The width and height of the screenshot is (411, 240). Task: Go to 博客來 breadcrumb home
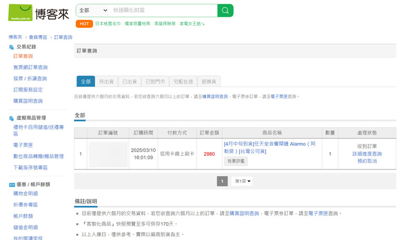click(x=15, y=37)
